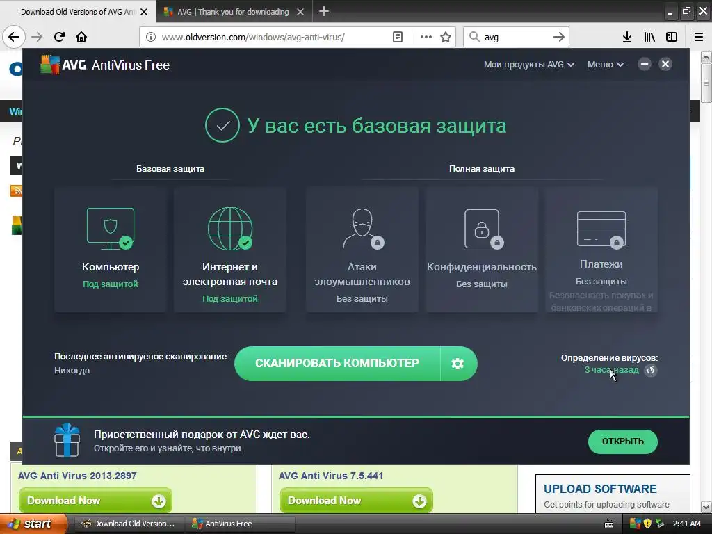Image resolution: width=712 pixels, height=534 pixels.
Task: Click the browser page vertical scrollbar thumb
Action: point(706,83)
